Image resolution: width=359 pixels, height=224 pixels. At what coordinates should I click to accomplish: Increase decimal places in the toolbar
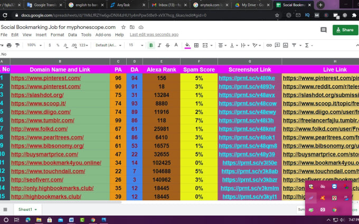point(74,45)
